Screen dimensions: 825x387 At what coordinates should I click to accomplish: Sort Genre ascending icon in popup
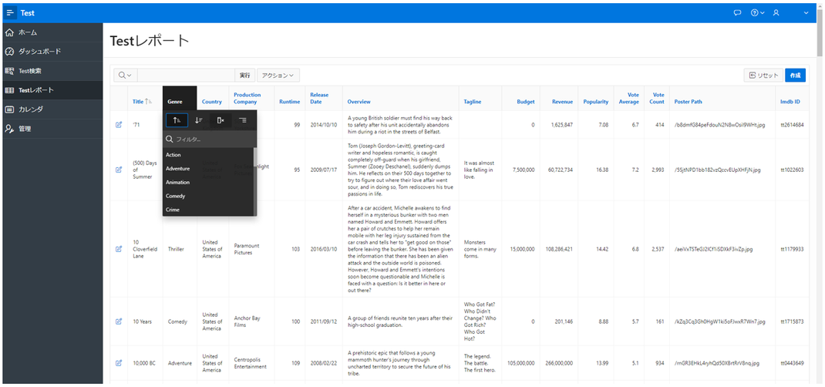[177, 120]
